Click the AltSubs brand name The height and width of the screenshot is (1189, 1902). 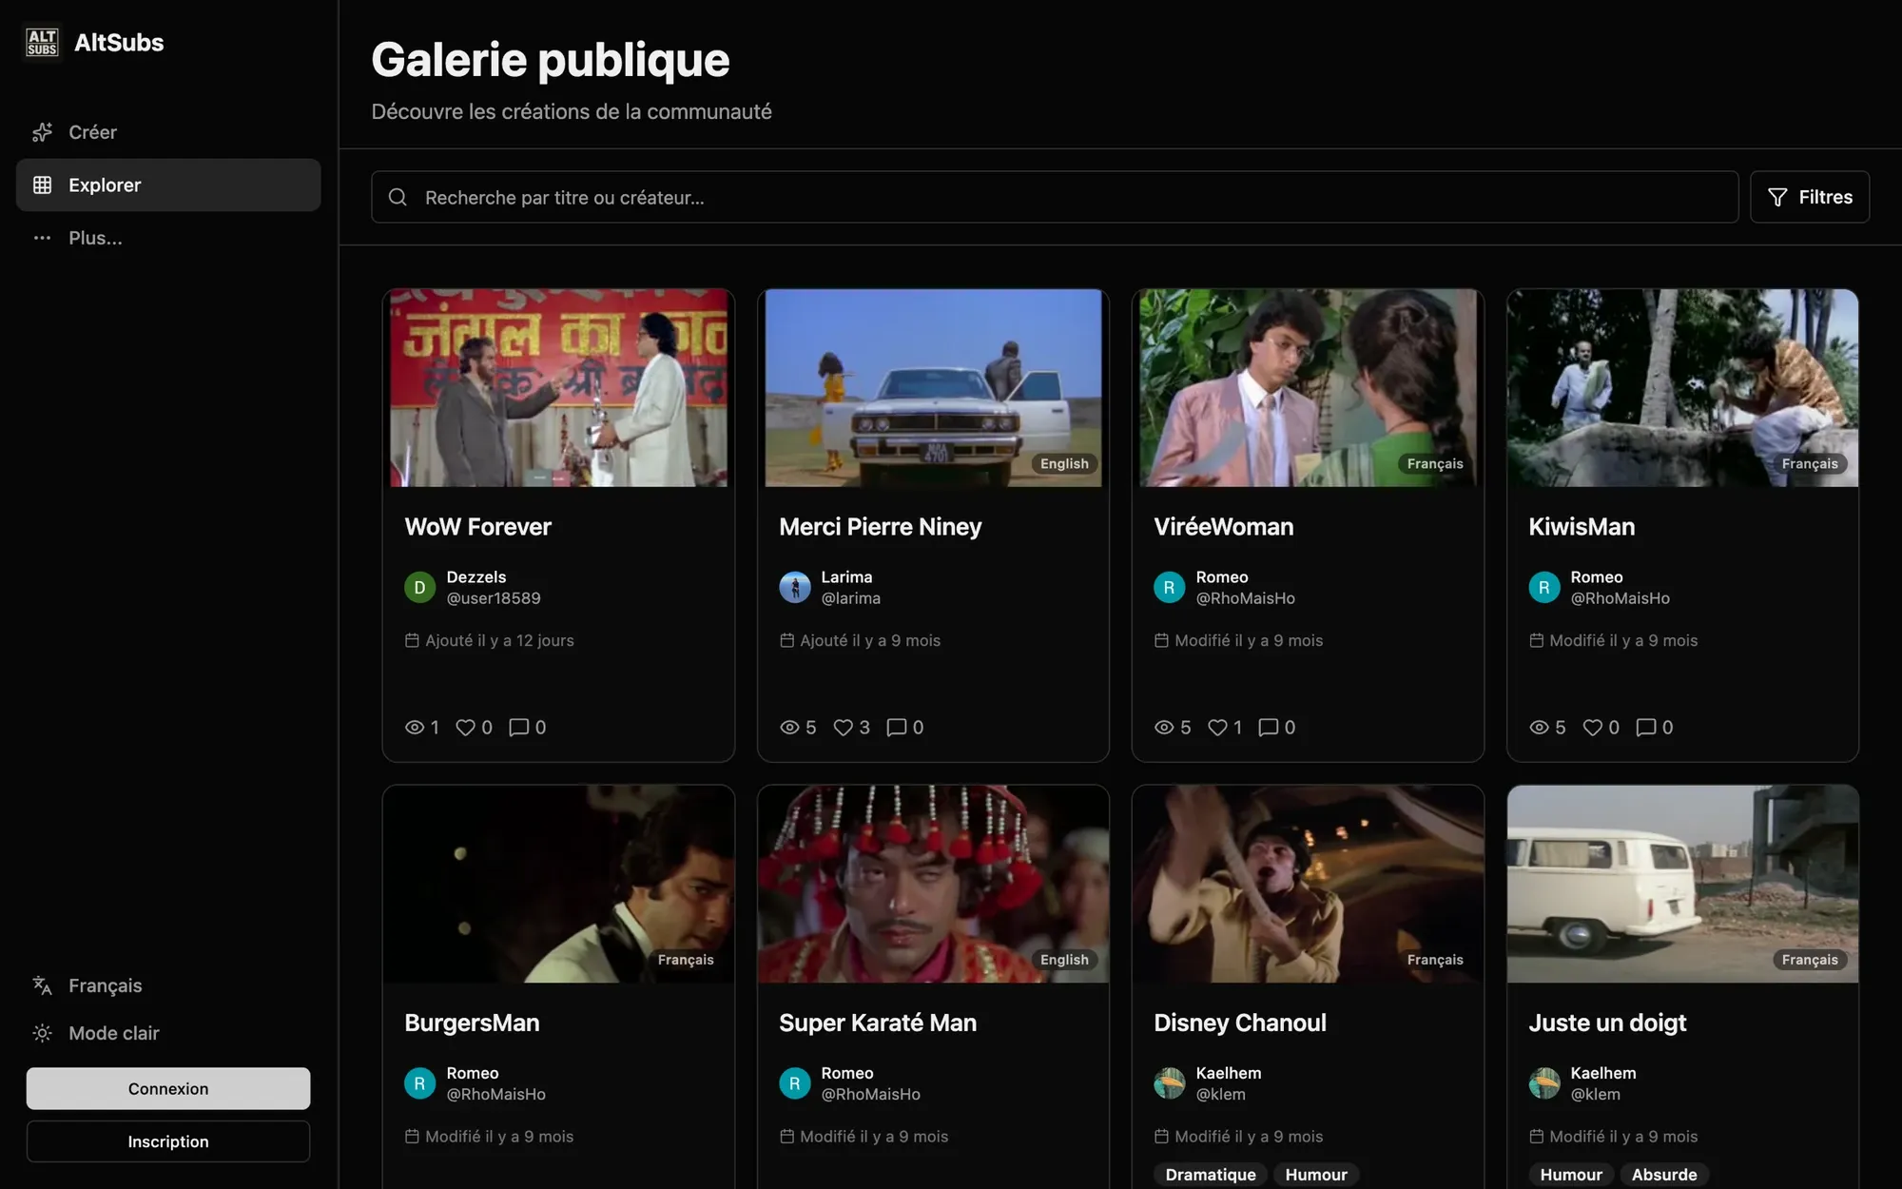point(119,42)
